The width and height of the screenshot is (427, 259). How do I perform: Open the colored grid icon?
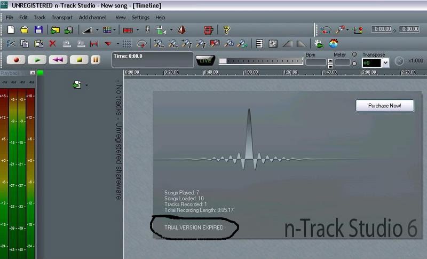pyautogui.click(x=107, y=30)
